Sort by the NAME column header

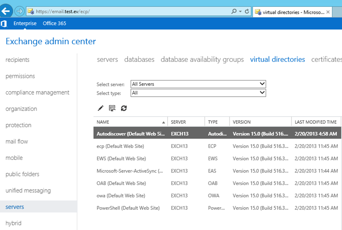pyautogui.click(x=131, y=122)
